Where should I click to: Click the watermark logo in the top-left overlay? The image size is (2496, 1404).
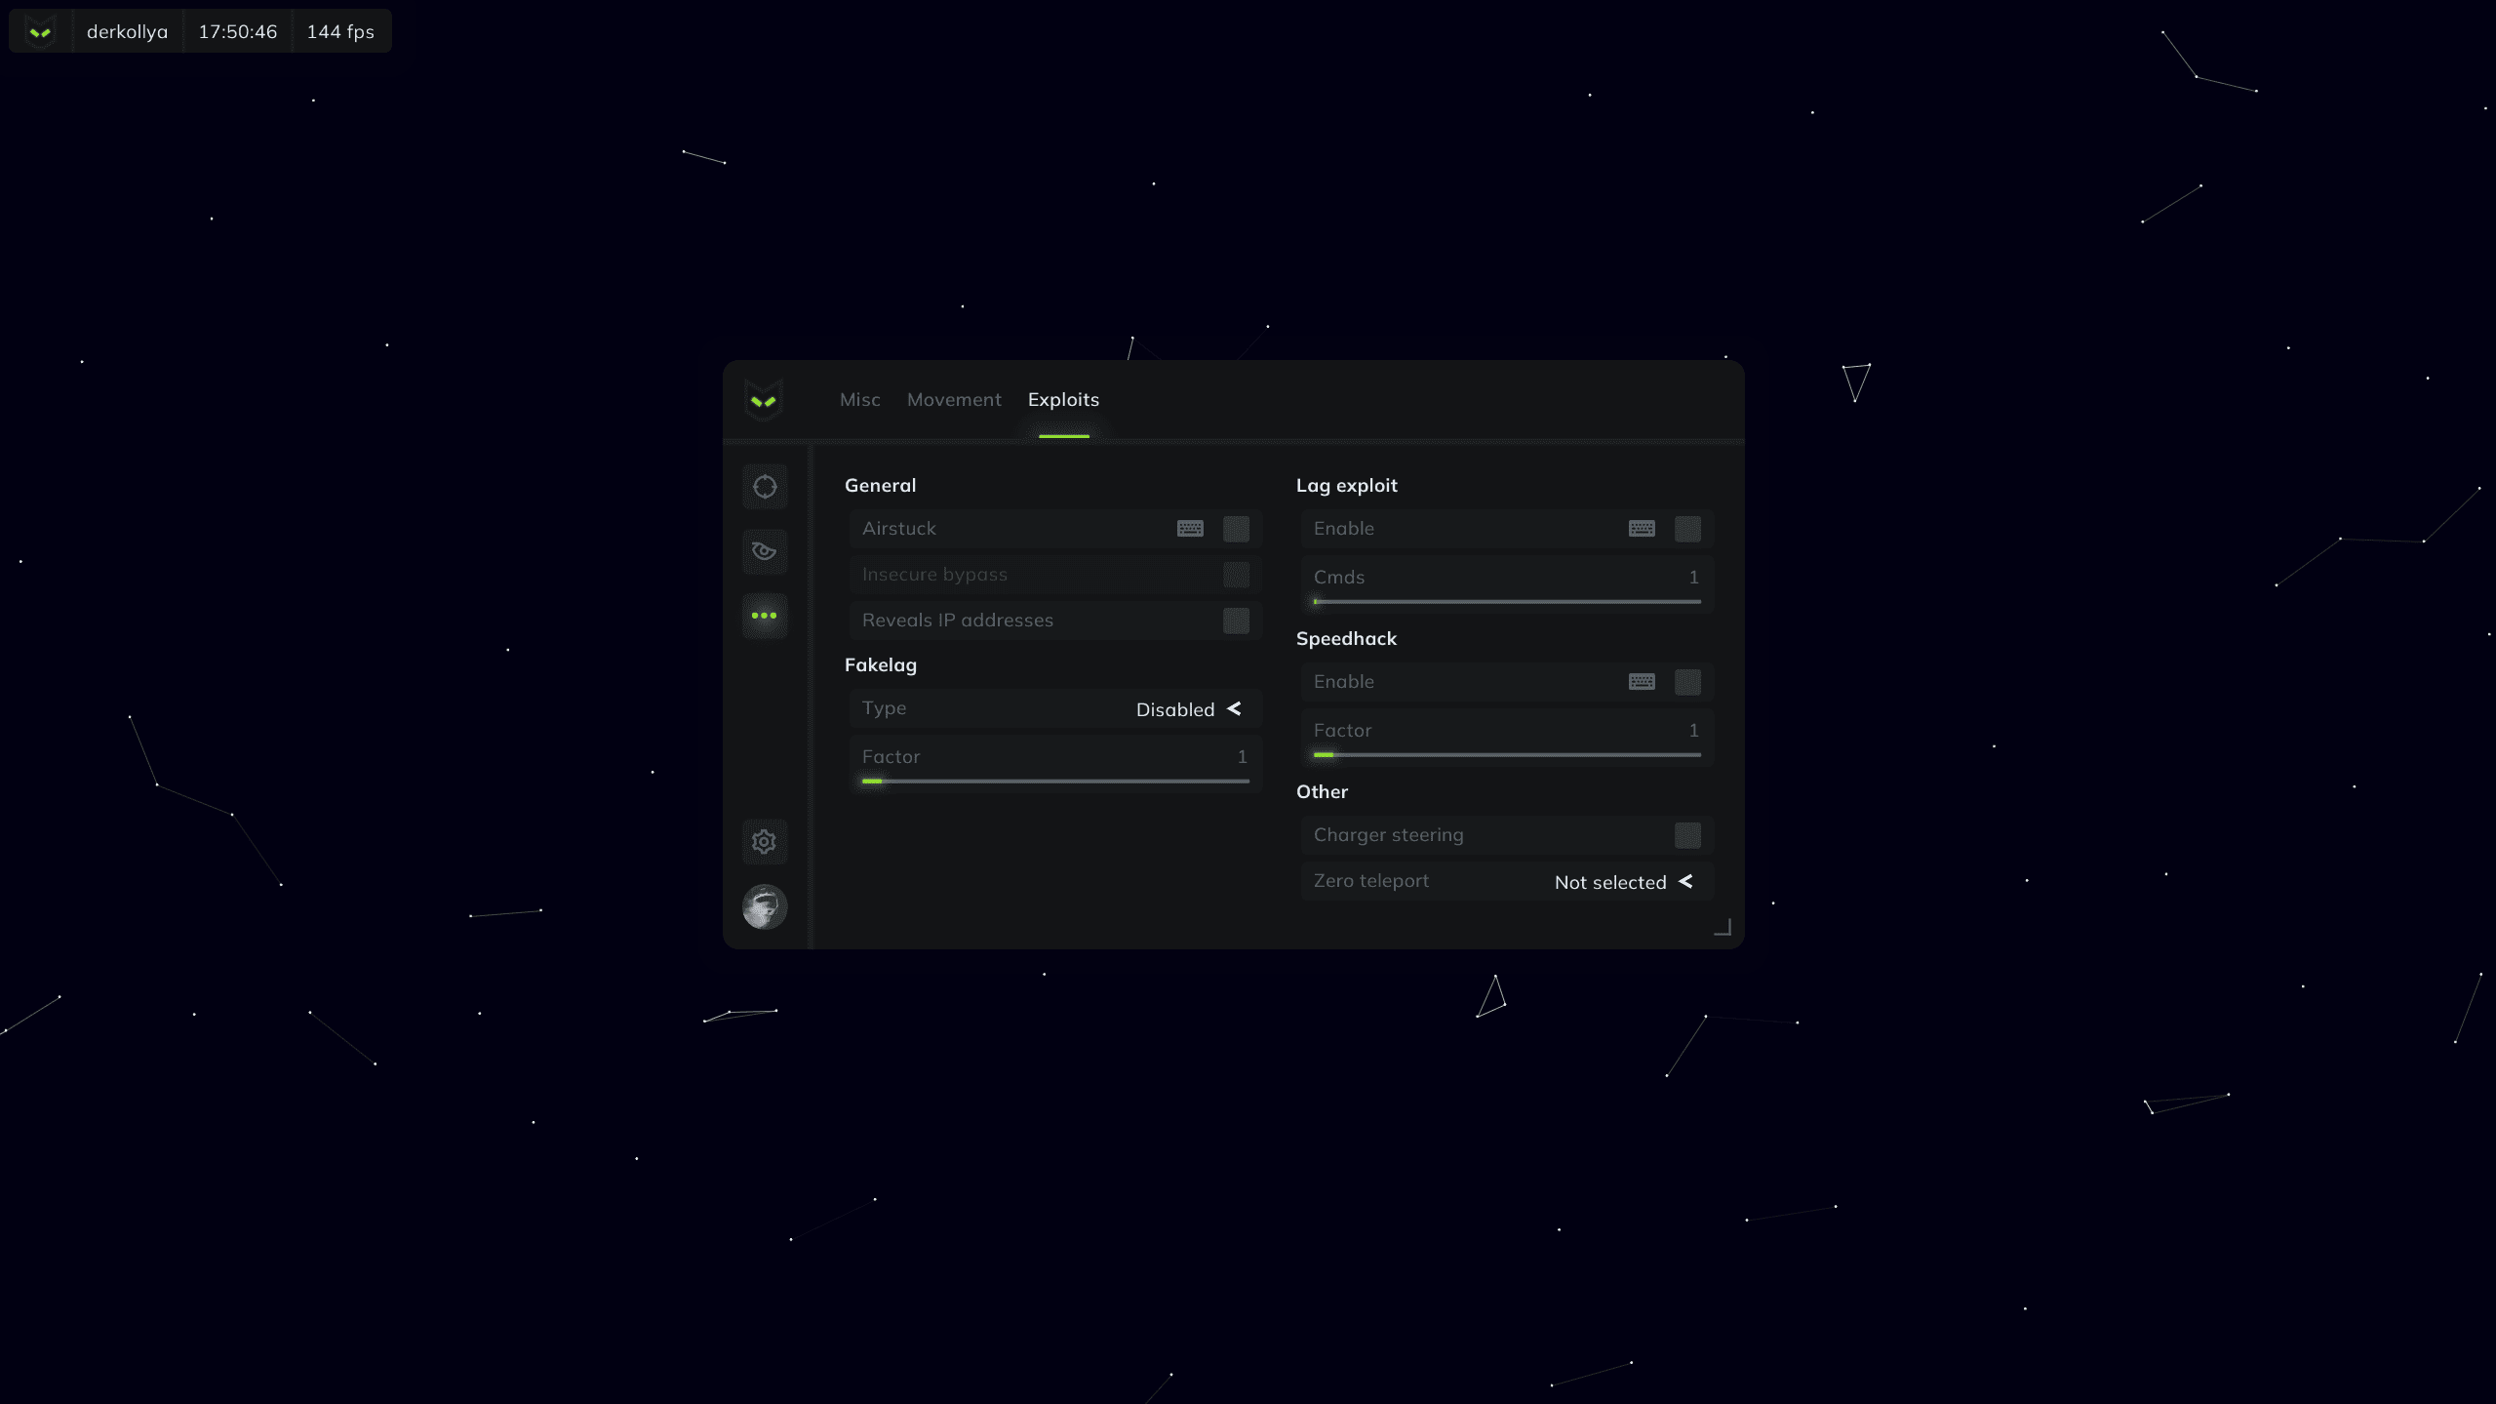click(x=40, y=32)
